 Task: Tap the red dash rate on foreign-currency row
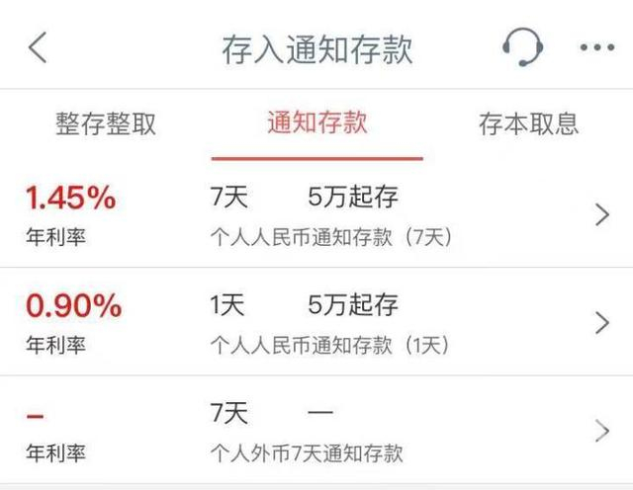click(x=36, y=415)
